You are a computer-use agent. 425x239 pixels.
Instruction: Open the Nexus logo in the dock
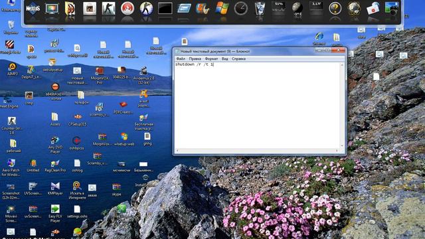point(33,9)
